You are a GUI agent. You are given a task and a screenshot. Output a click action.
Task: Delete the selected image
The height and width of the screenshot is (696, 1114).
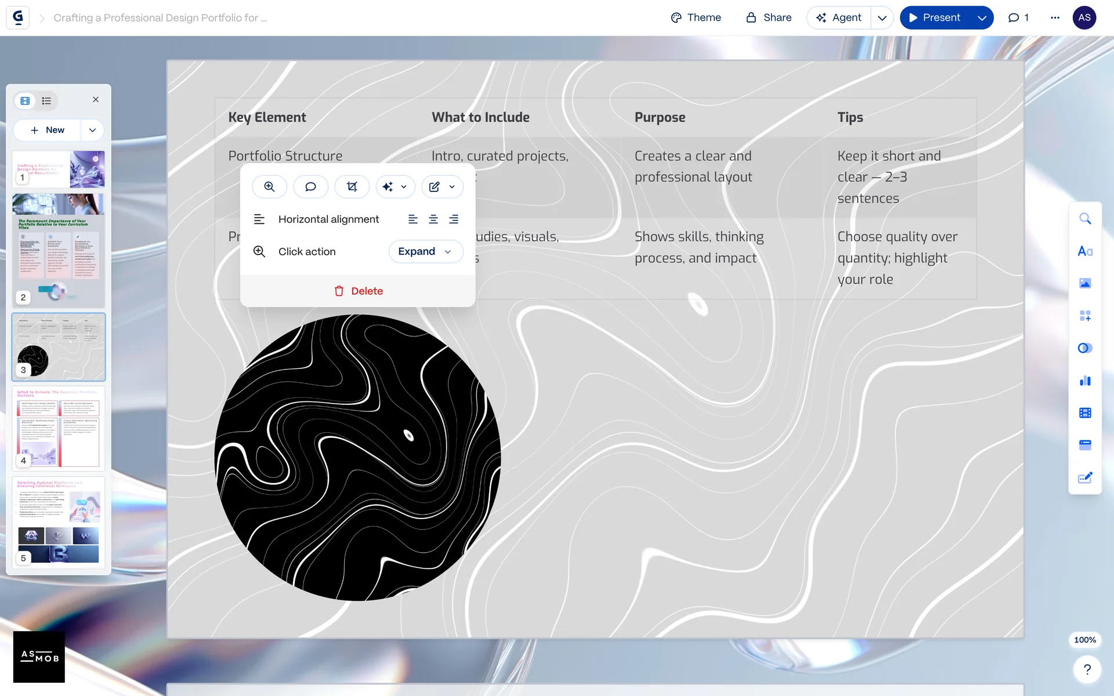click(358, 291)
